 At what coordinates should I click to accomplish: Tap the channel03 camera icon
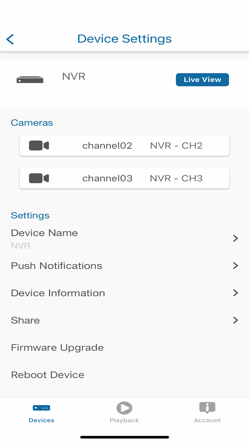pos(39,178)
